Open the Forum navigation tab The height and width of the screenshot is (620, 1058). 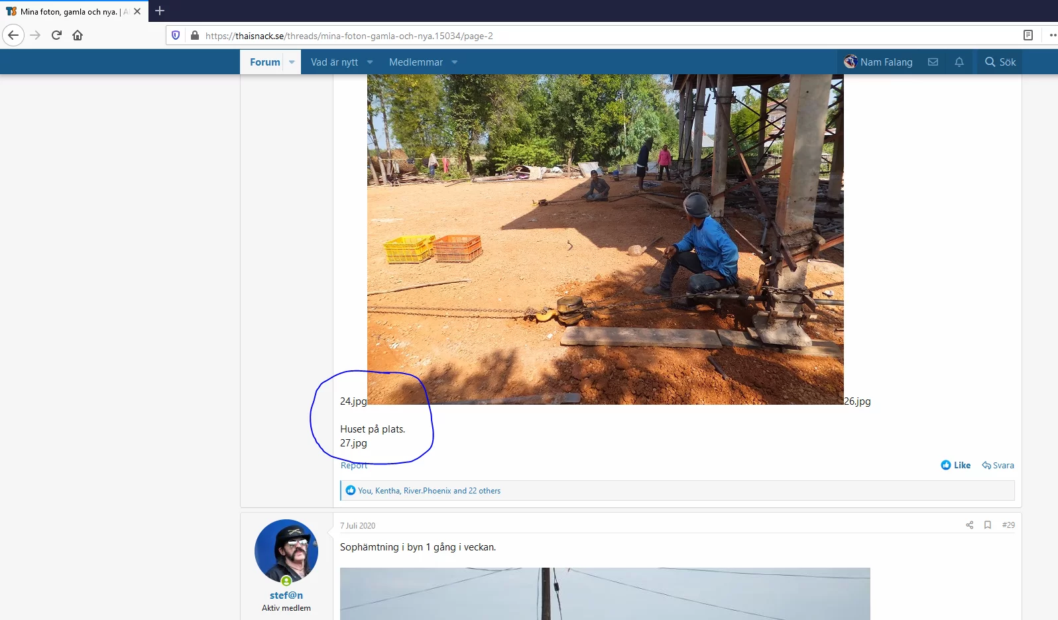(264, 62)
